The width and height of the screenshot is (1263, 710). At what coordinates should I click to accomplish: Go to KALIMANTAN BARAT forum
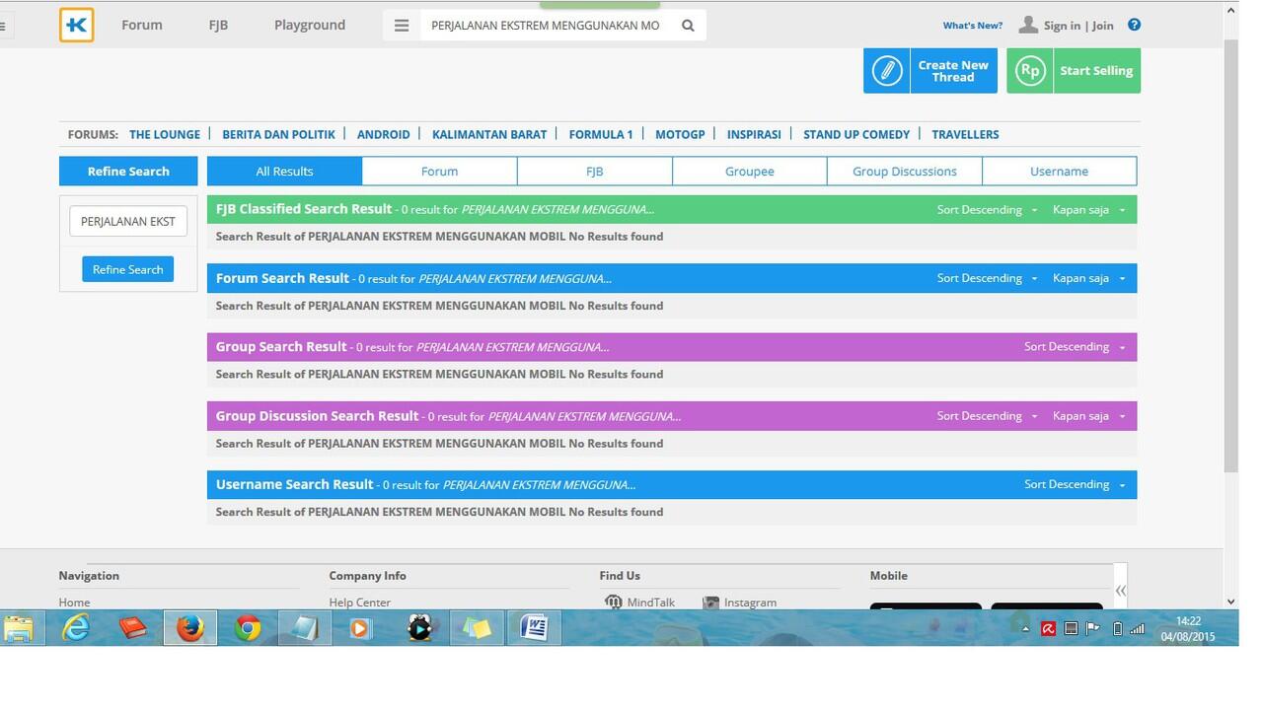[x=489, y=134]
